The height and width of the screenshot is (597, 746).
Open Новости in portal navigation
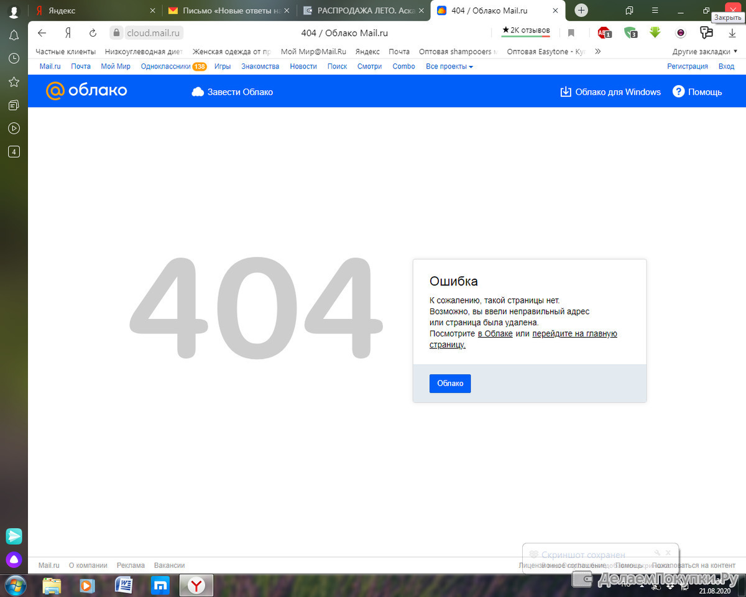303,67
